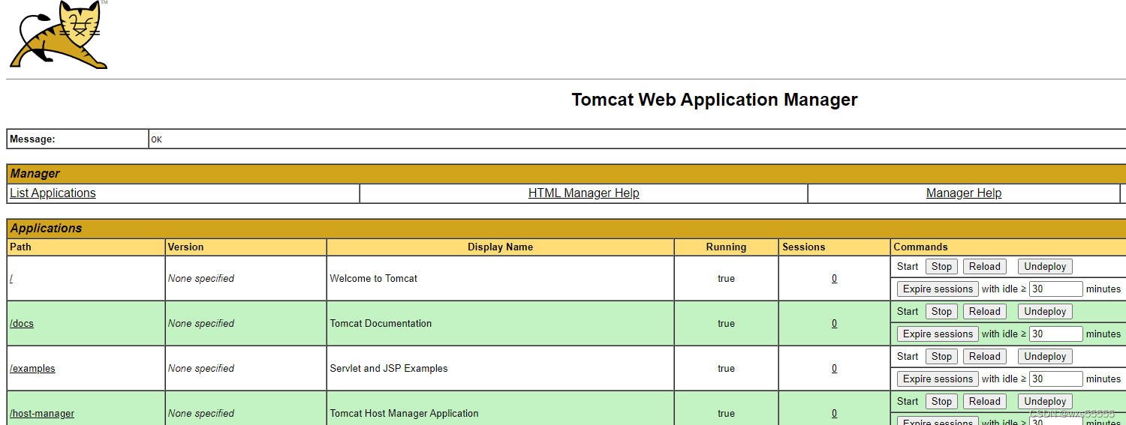The height and width of the screenshot is (425, 1126).
Task: Open the /examples application path link
Action: tap(32, 368)
